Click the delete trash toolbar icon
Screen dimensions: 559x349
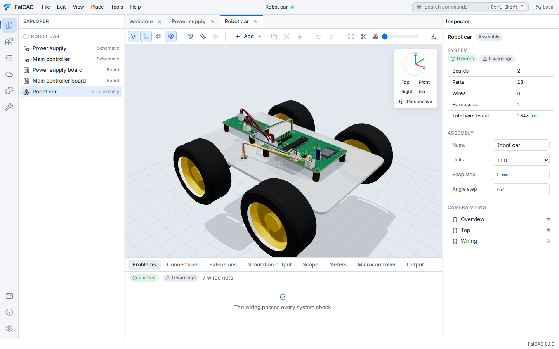299,36
